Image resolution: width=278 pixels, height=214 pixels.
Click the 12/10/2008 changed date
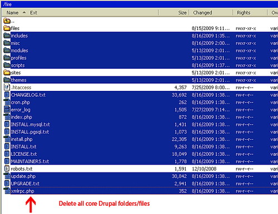click(204, 169)
